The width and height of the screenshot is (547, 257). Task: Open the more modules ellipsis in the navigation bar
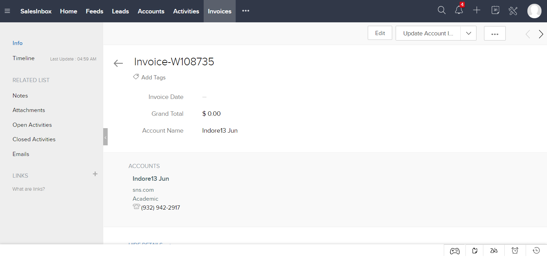pyautogui.click(x=246, y=11)
